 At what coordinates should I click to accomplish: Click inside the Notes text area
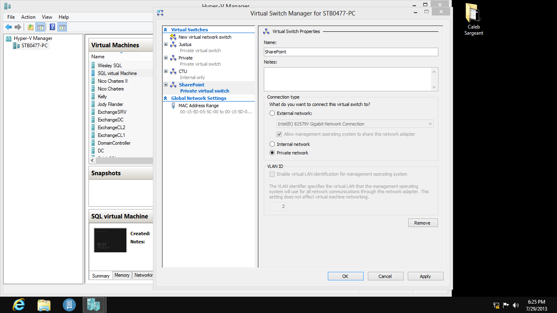tap(347, 79)
